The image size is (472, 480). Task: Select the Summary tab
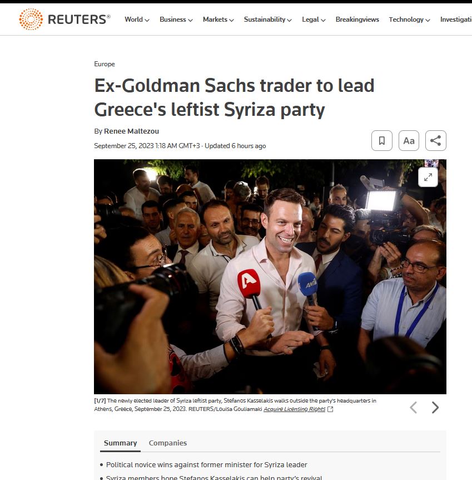pyautogui.click(x=121, y=443)
